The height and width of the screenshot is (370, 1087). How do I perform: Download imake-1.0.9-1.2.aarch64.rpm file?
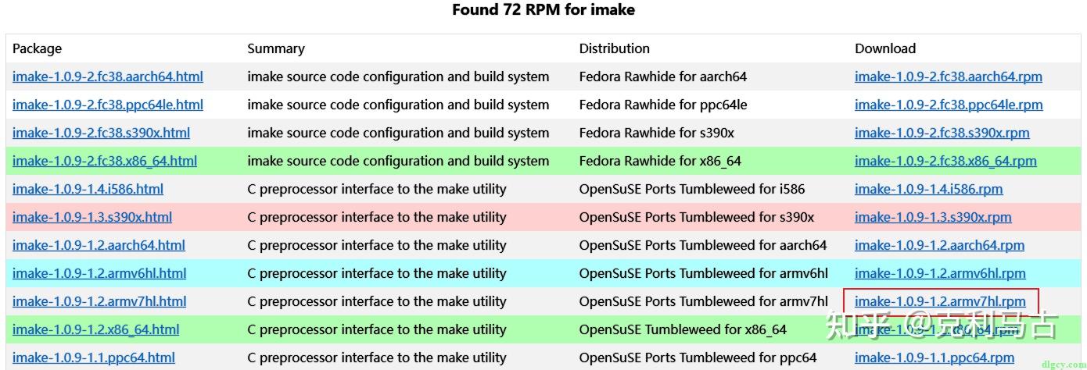pos(939,245)
